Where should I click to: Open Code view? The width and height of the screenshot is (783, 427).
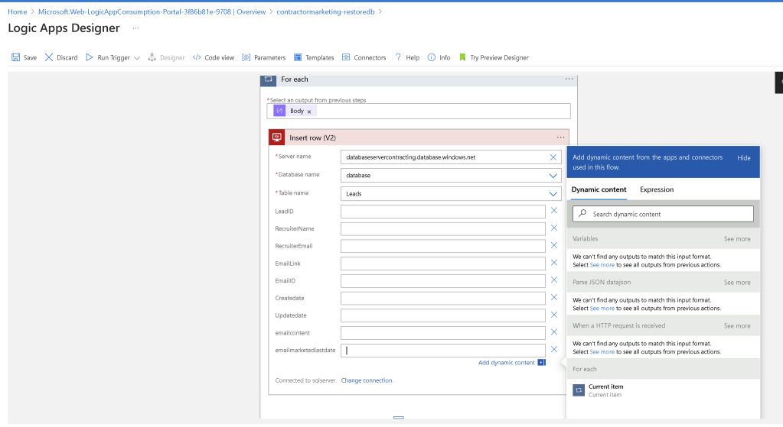pyautogui.click(x=214, y=58)
